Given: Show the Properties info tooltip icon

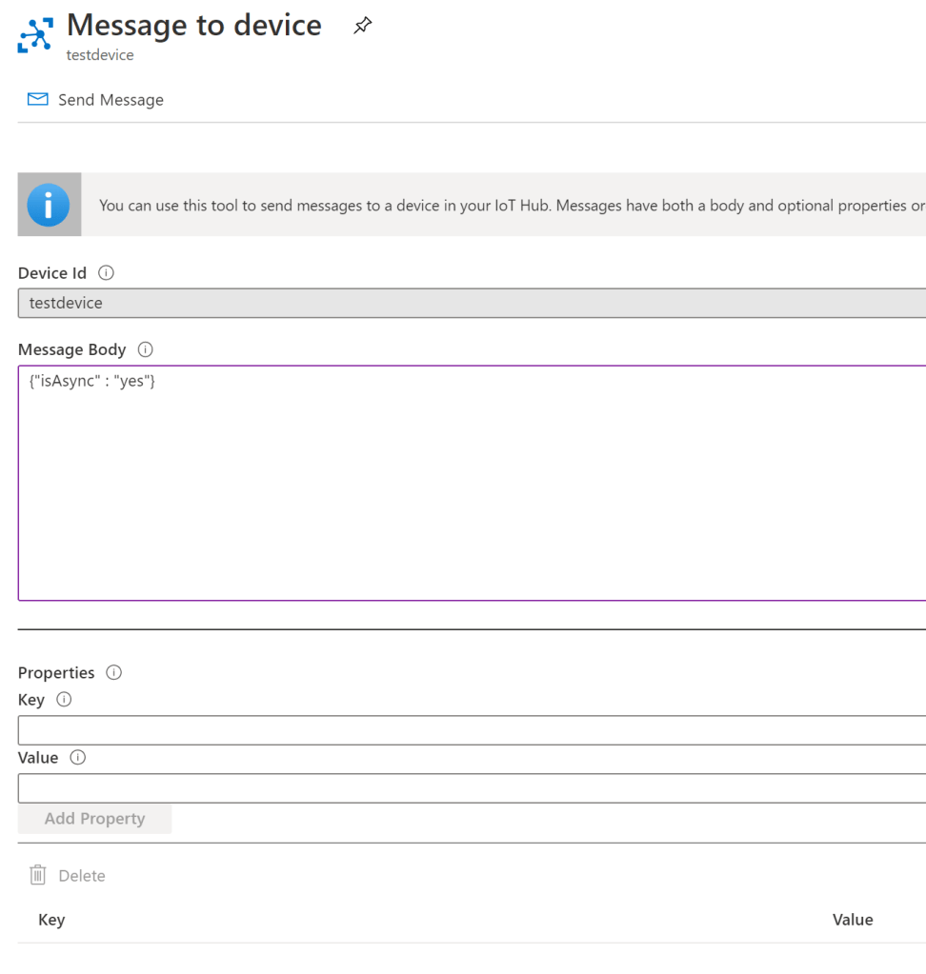Looking at the screenshot, I should point(114,673).
